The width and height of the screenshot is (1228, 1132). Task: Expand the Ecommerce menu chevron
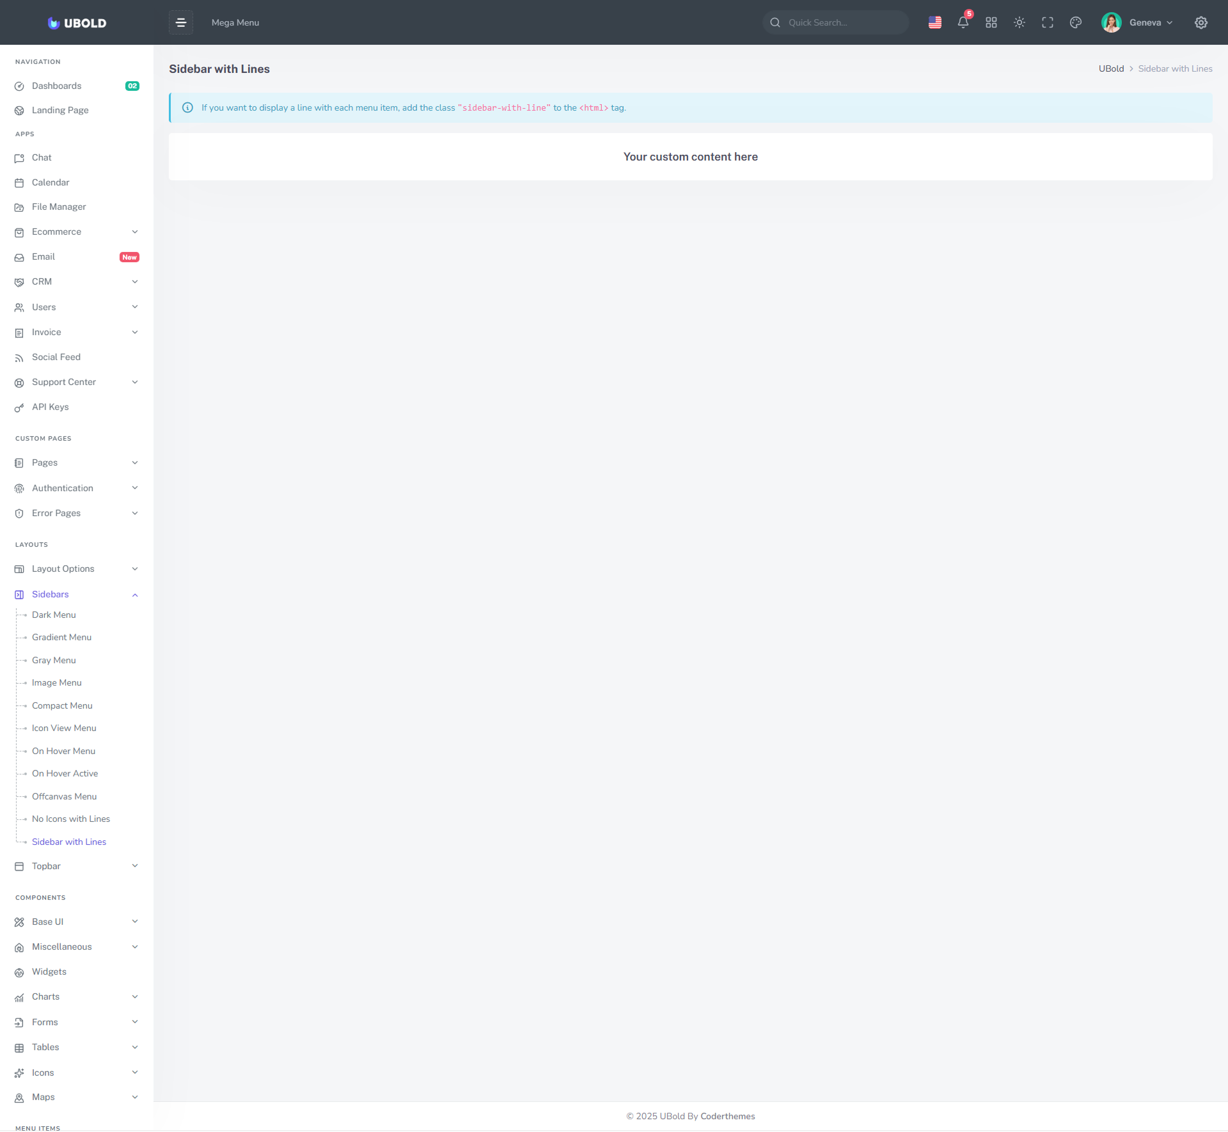[x=135, y=232]
